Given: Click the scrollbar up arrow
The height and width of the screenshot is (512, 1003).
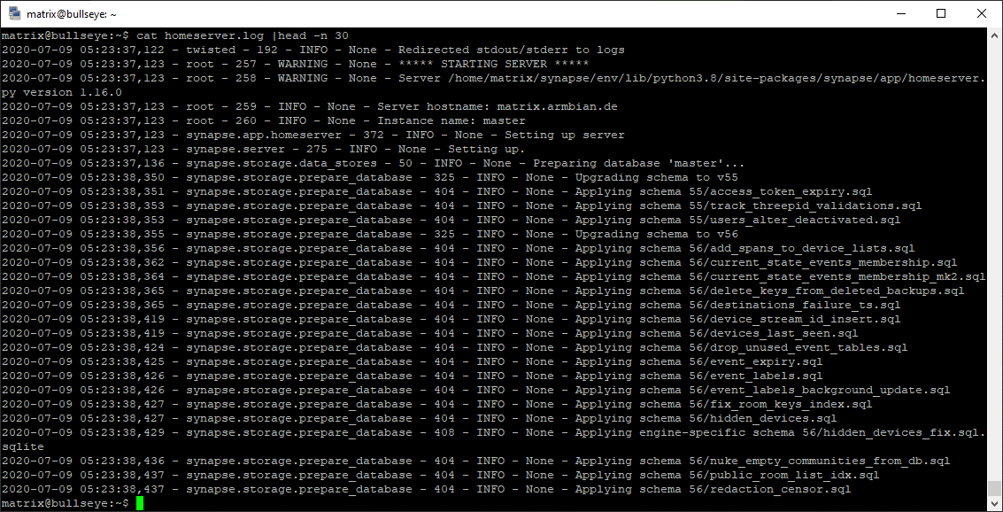Looking at the screenshot, I should 995,35.
